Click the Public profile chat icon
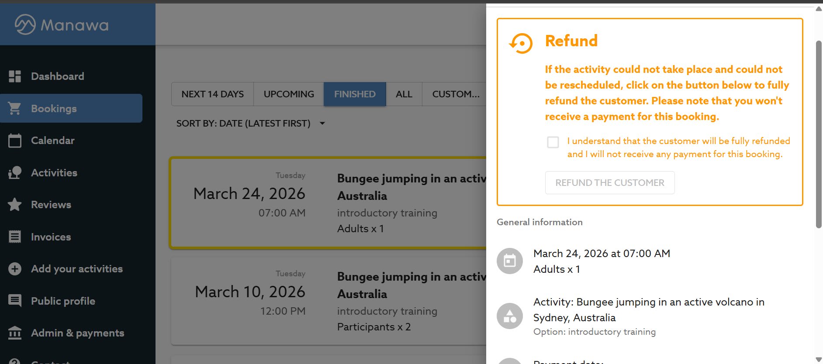 pos(15,301)
